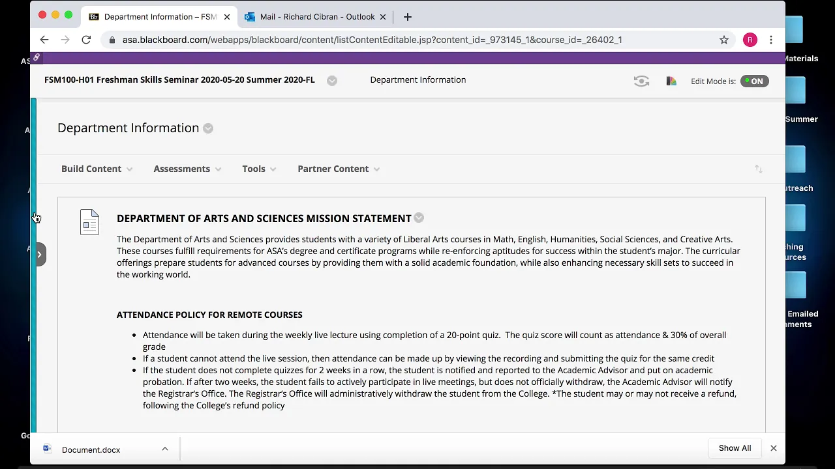Click the site lock icon in the address bar
Screen dimensions: 835x469
(112, 40)
